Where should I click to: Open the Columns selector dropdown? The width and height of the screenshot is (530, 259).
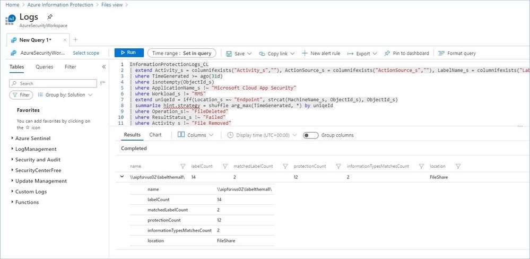tap(195, 135)
